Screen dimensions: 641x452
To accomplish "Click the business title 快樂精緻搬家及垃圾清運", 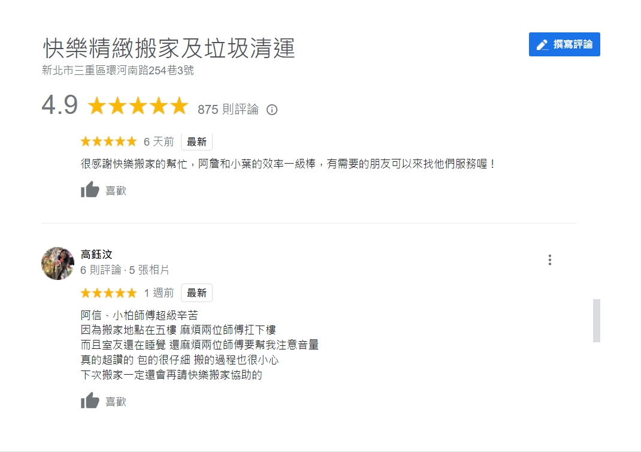I will (x=169, y=48).
